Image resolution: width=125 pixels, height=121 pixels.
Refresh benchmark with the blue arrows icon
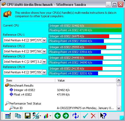click(76, 116)
